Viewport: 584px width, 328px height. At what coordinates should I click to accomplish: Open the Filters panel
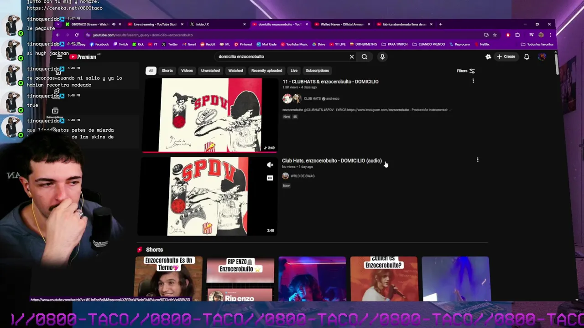(466, 71)
